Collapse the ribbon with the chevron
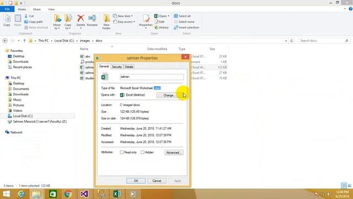This screenshot has width=353, height=199. (x=345, y=9)
